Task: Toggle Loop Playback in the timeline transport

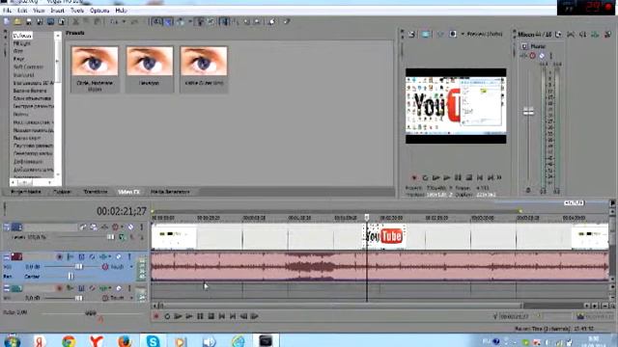Action: (x=167, y=316)
